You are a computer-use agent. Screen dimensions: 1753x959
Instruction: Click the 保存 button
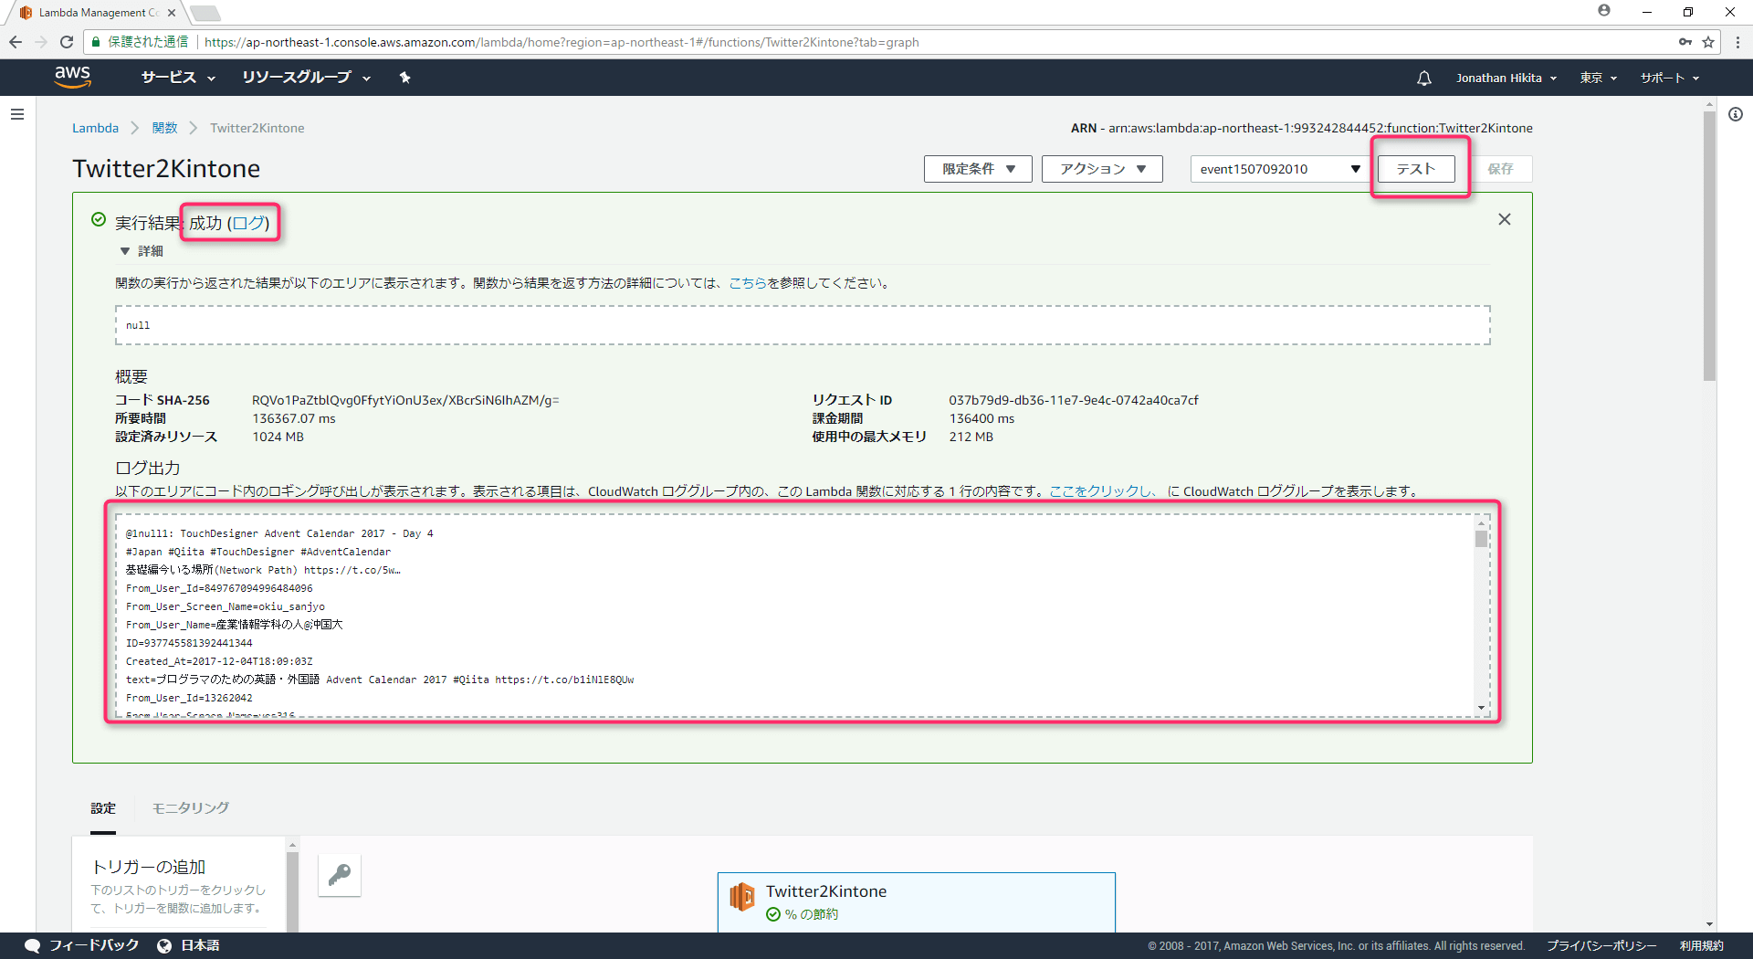[x=1500, y=169]
